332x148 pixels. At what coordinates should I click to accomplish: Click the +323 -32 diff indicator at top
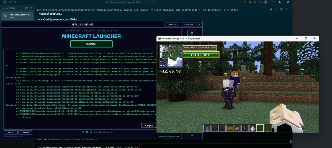[250, 2]
